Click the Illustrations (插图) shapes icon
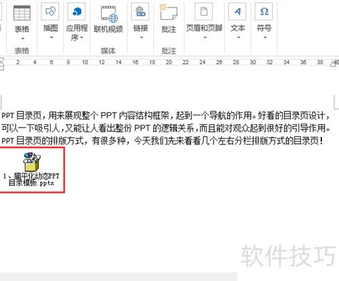The height and width of the screenshot is (281, 339). tap(50, 12)
